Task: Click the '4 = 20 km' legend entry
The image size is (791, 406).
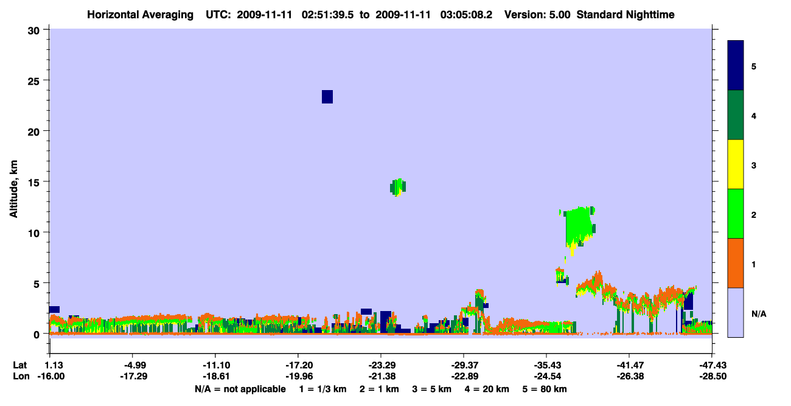Action: coord(488,389)
